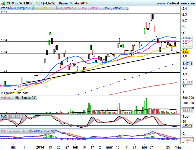The image size is (196, 150).
Task: Open the MM (Simple 50) indicator label
Action: (45, 8)
